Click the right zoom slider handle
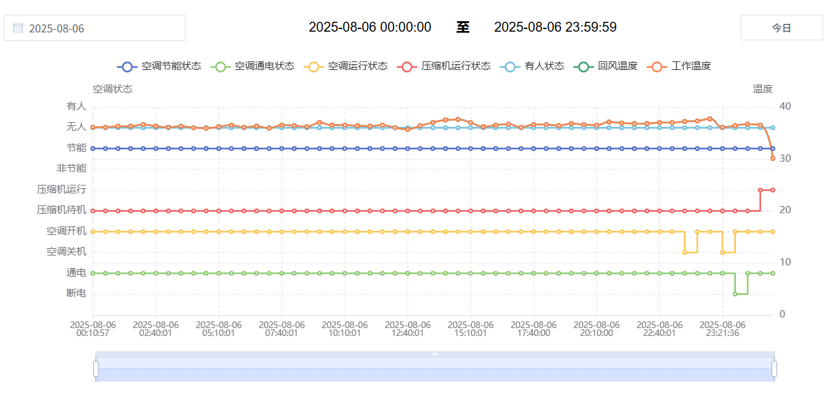Screen dimensions: 829x404 pyautogui.click(x=774, y=368)
